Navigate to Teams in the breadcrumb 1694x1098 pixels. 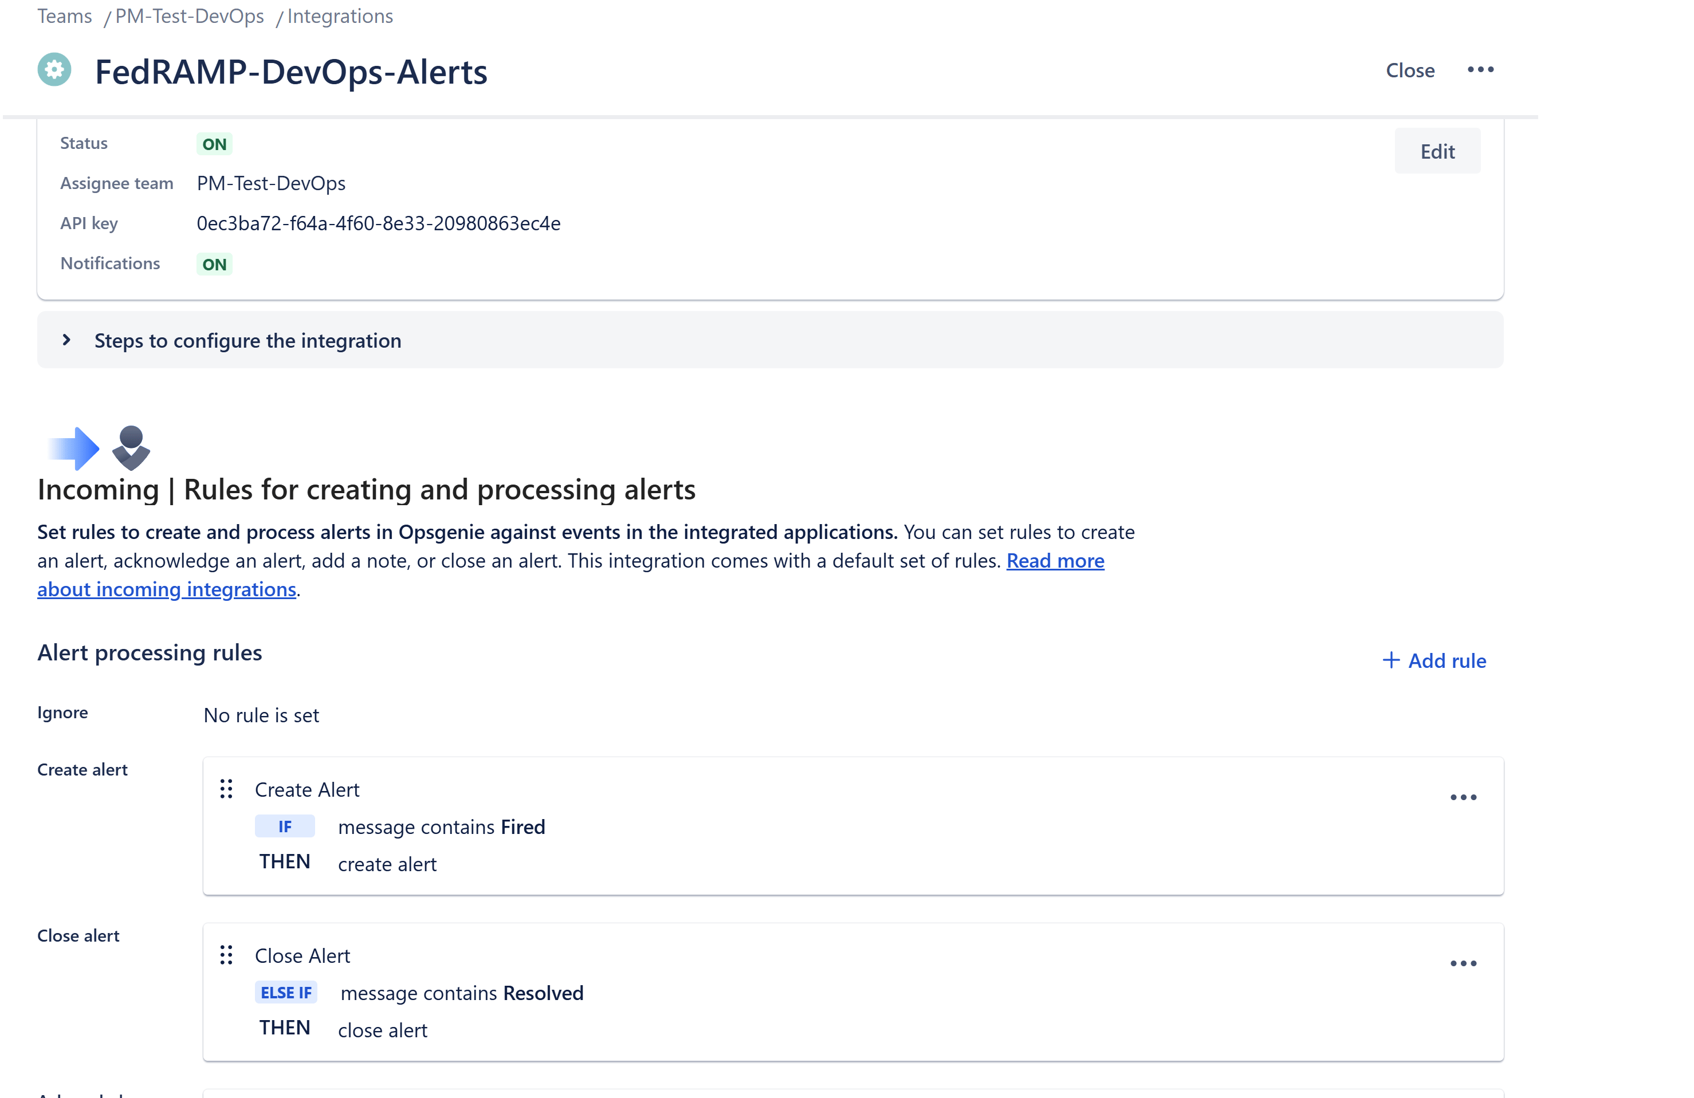(64, 15)
